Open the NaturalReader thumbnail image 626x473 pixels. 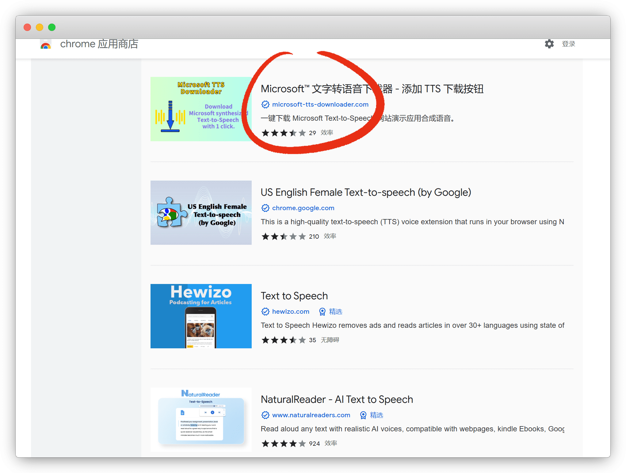(201, 419)
